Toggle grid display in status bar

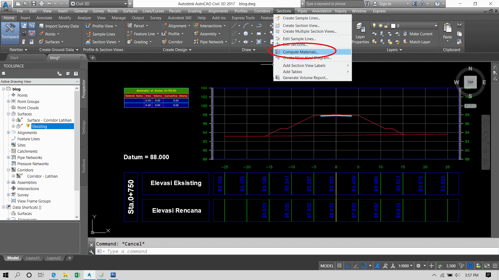(x=339, y=266)
